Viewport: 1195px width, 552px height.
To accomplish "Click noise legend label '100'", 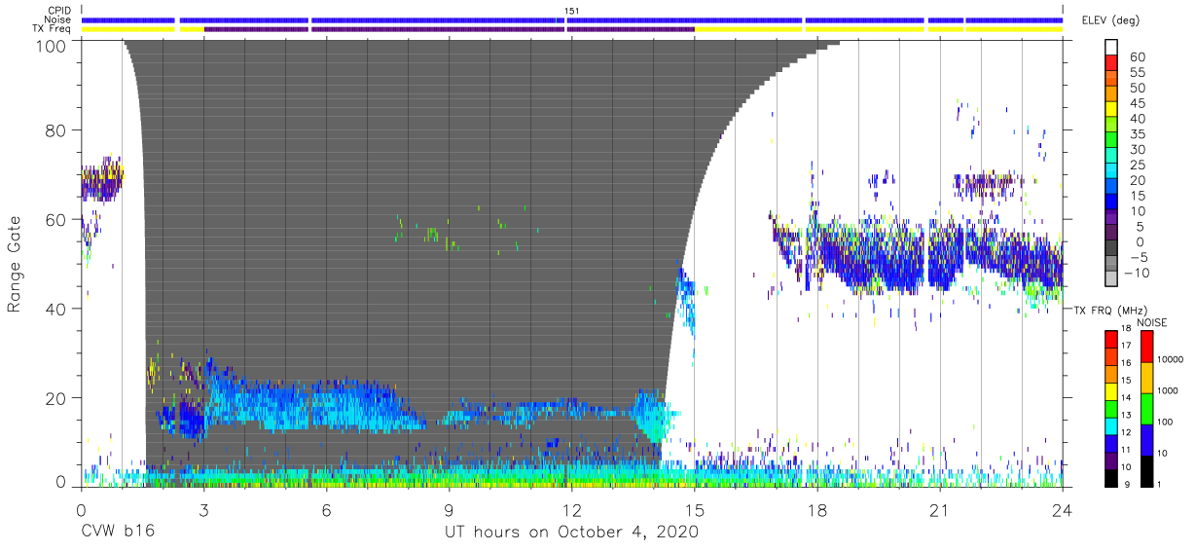I will [x=1166, y=423].
